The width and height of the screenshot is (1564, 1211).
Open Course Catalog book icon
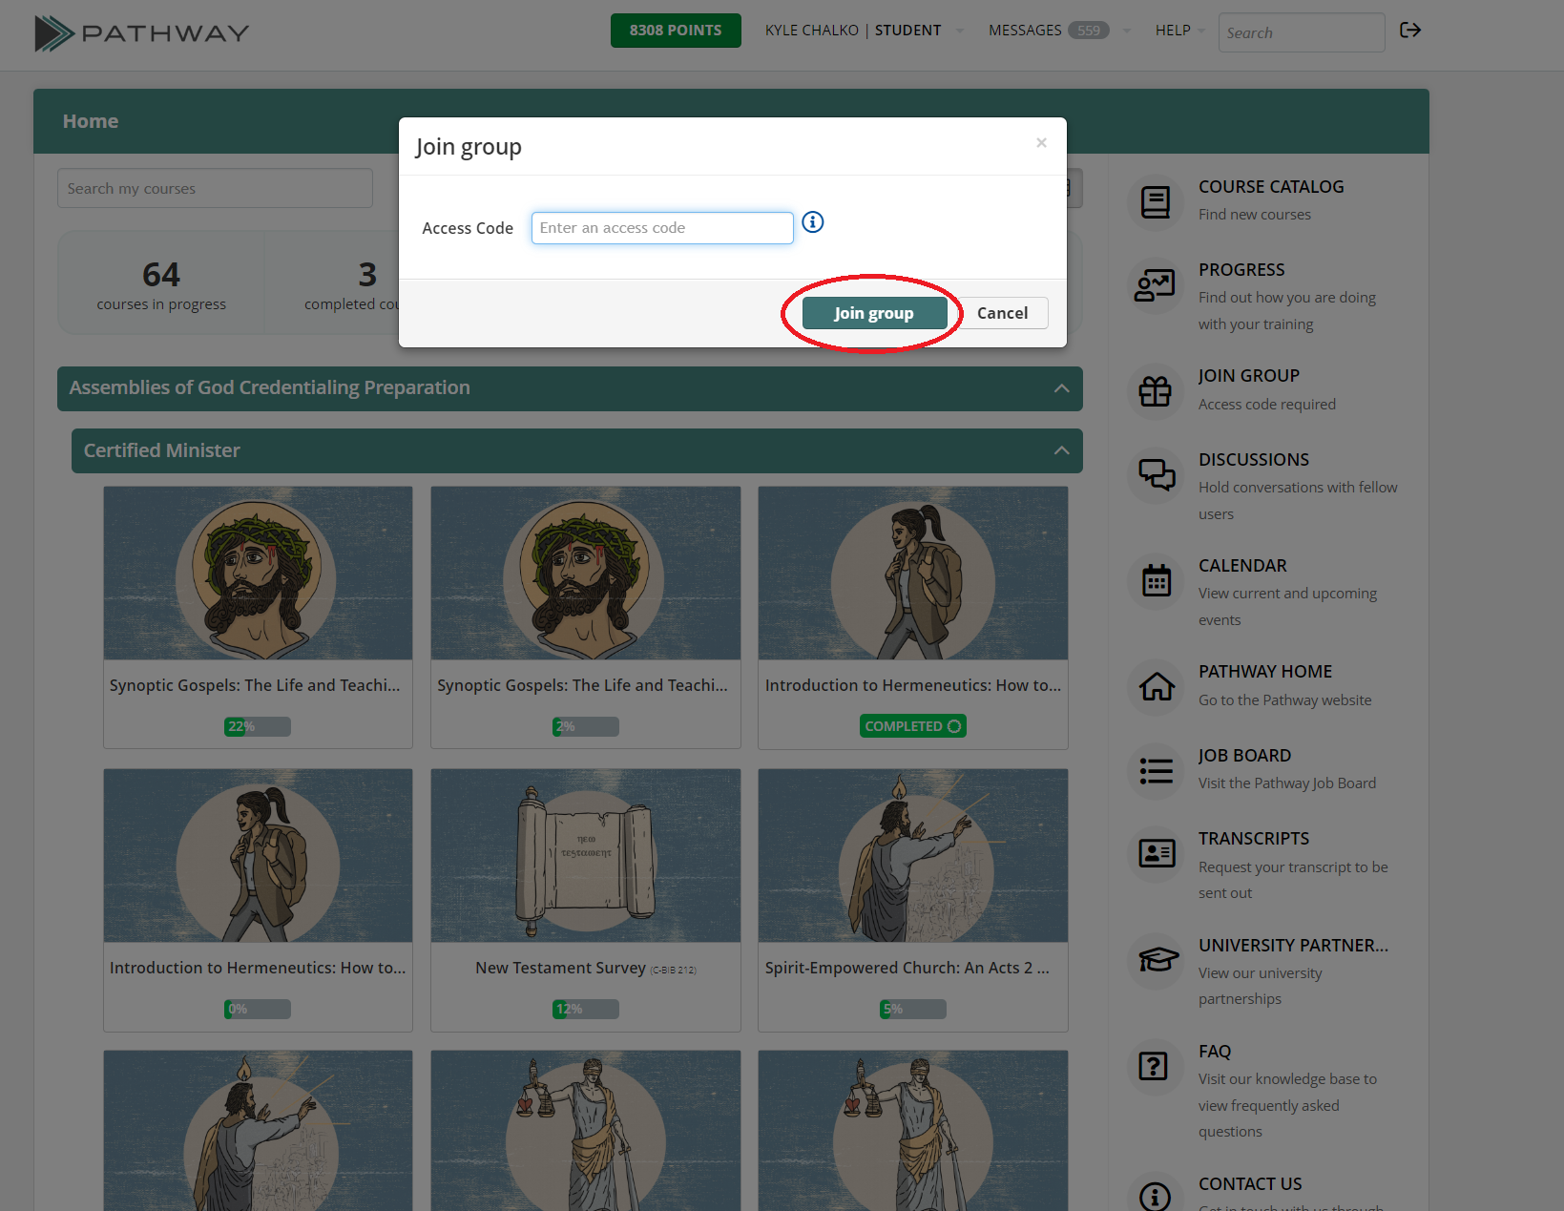tap(1156, 202)
